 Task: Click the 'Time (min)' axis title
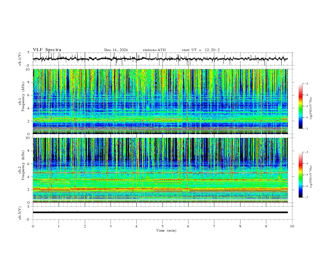coord(166,230)
